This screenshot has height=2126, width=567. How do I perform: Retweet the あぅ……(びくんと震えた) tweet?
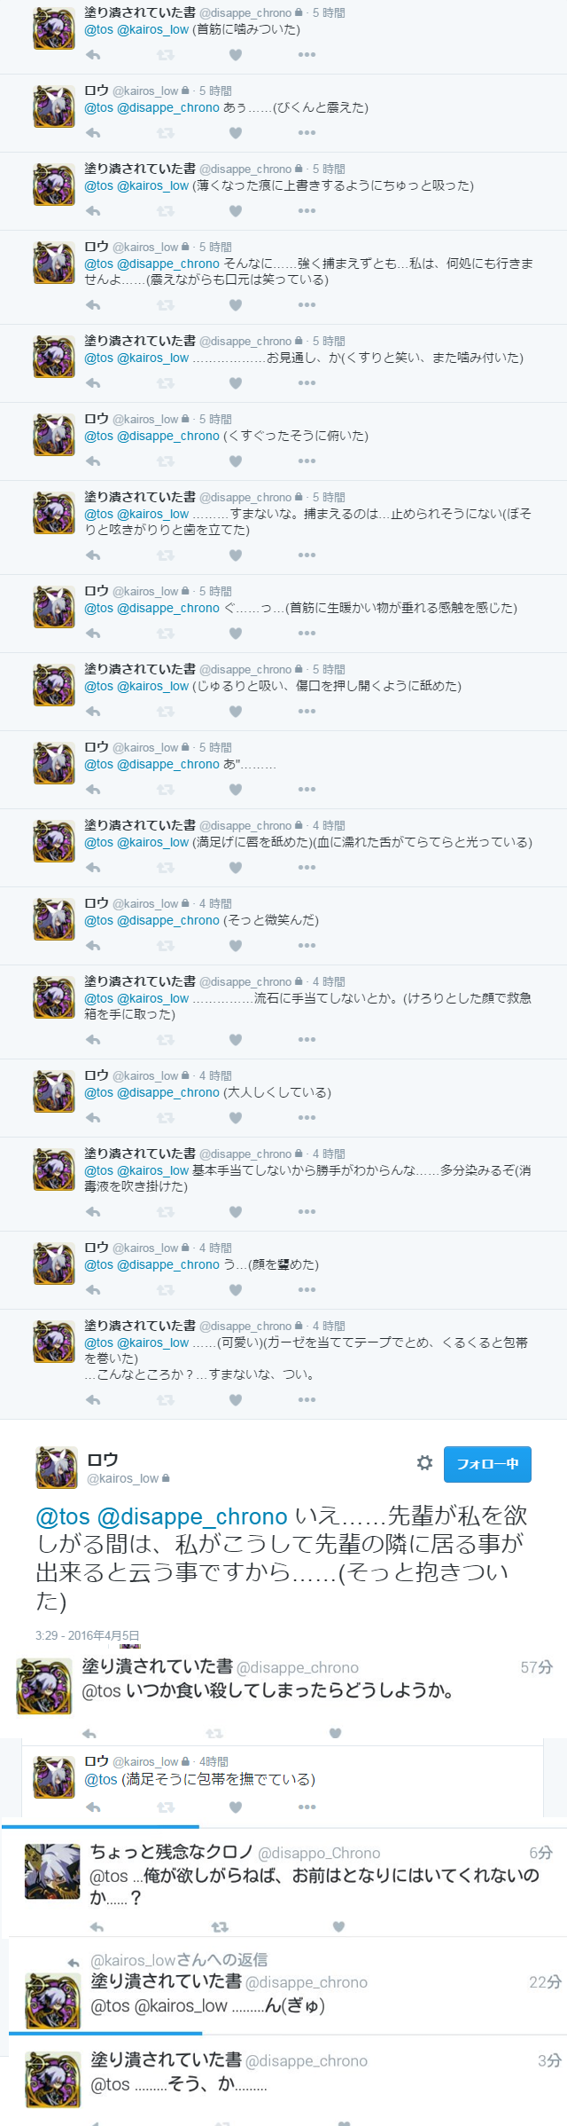[166, 133]
